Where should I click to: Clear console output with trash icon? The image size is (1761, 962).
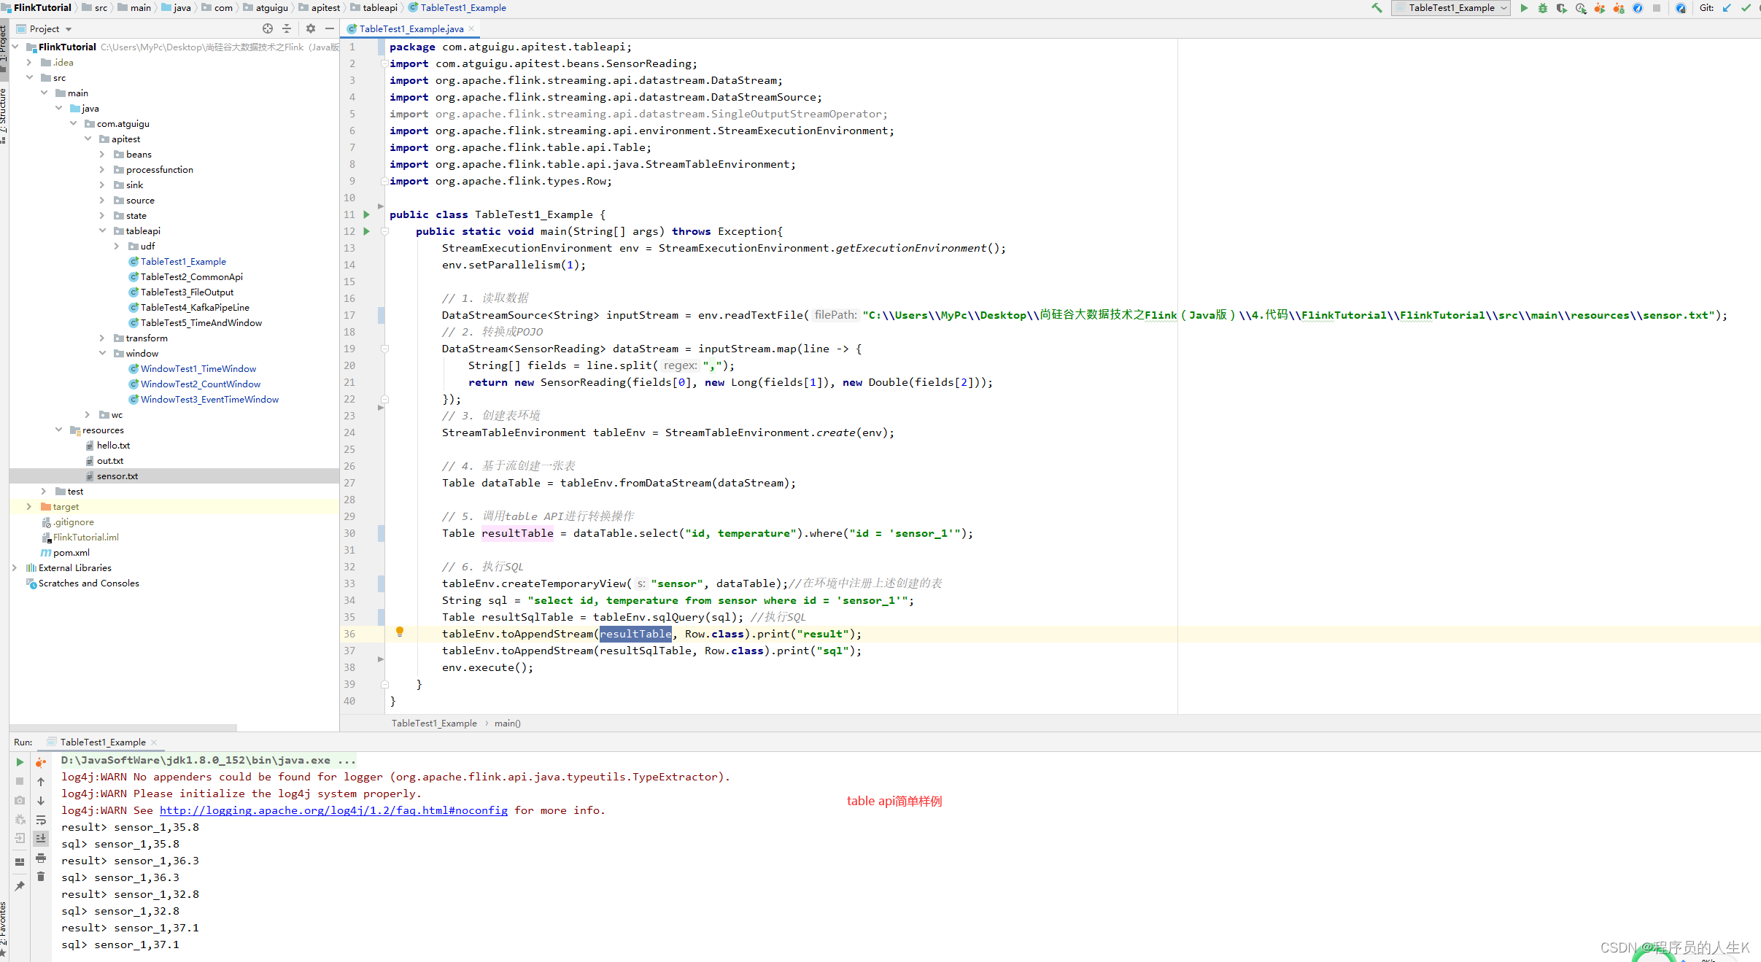tap(41, 877)
